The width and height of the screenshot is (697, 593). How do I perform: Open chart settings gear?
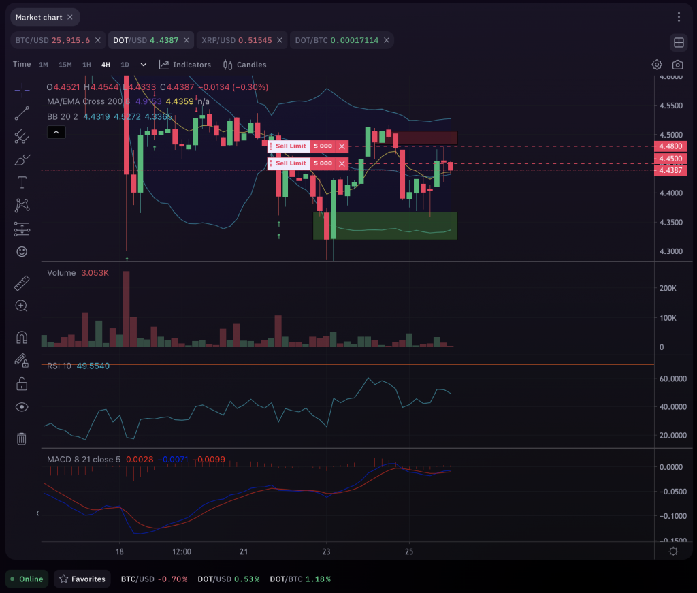point(657,65)
